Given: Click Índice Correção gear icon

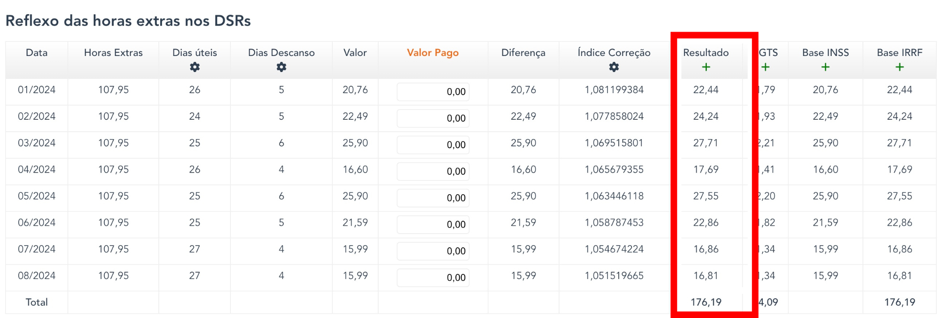Looking at the screenshot, I should (614, 67).
